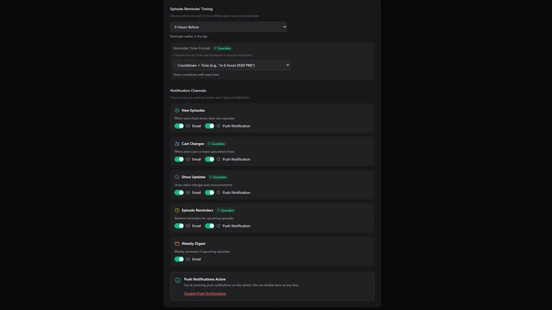Click the Guardian label beside Reminder Time Format
This screenshot has width=552, height=310.
coord(222,48)
